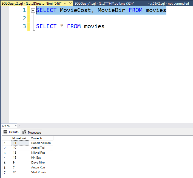Place cursor in SELECT * FROM movies line
Screen dimensions: 193x178
[x=70, y=26]
